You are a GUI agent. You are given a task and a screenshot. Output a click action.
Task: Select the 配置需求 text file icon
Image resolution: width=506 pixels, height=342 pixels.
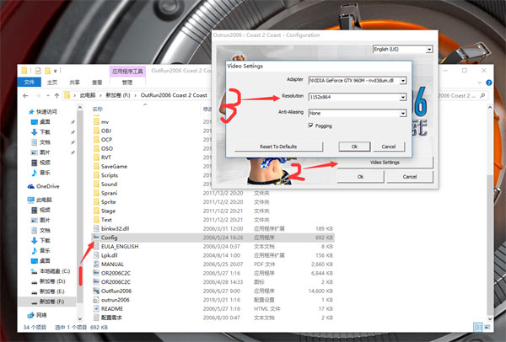(96, 318)
